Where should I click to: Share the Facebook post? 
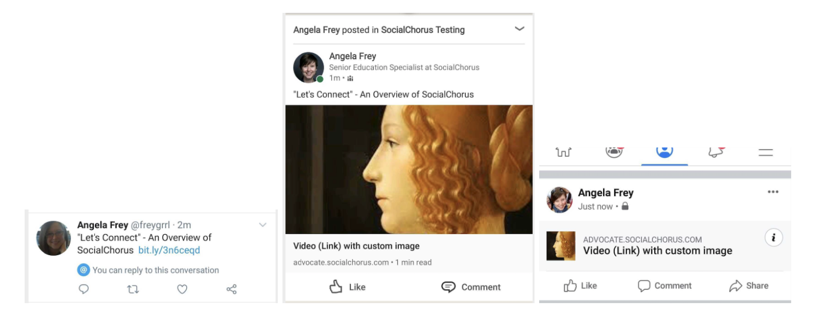click(748, 286)
